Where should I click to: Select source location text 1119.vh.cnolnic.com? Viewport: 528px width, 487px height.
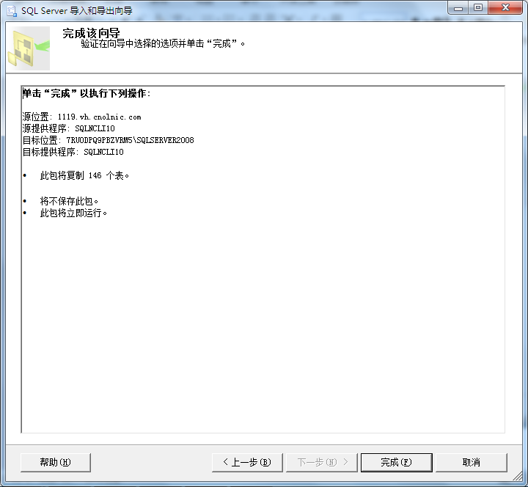tap(99, 117)
